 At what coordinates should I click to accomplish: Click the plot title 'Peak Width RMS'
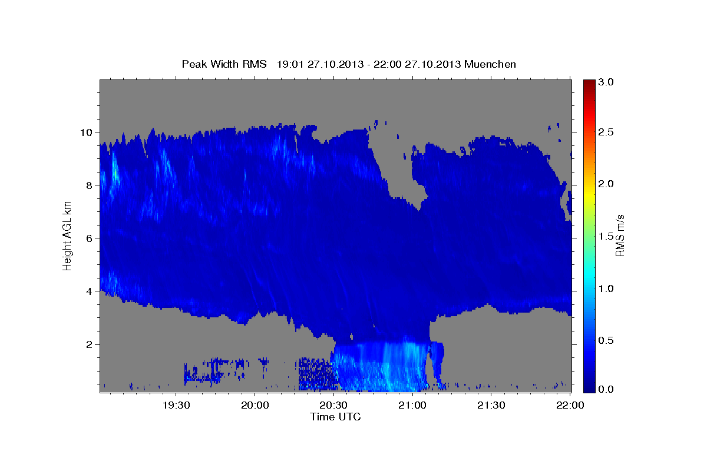224,64
